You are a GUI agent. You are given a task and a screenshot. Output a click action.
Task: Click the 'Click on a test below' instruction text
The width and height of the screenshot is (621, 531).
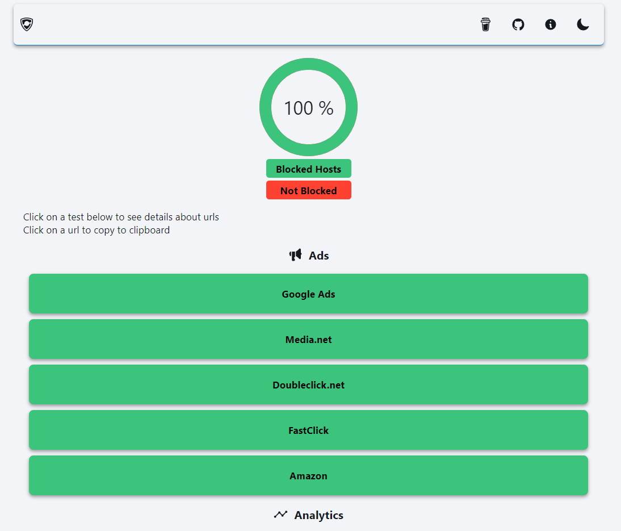(x=121, y=217)
